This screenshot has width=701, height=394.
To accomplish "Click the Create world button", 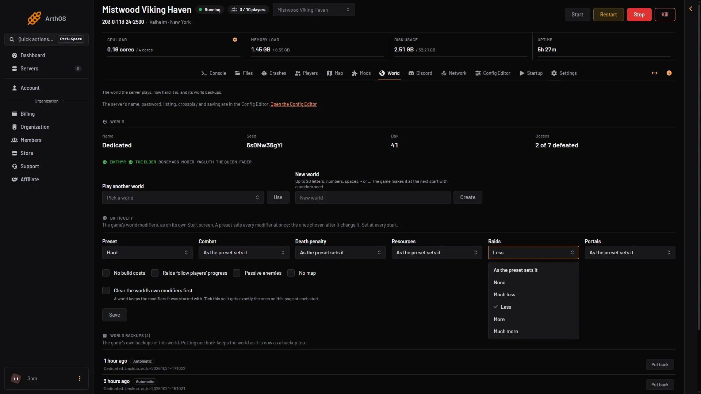I will point(468,197).
